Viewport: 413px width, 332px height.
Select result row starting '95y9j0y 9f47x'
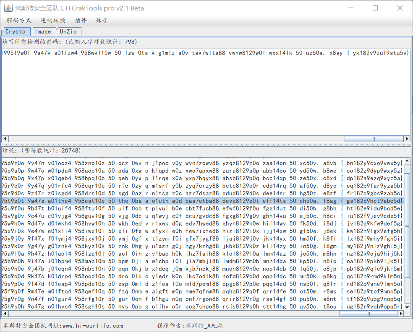203,239
